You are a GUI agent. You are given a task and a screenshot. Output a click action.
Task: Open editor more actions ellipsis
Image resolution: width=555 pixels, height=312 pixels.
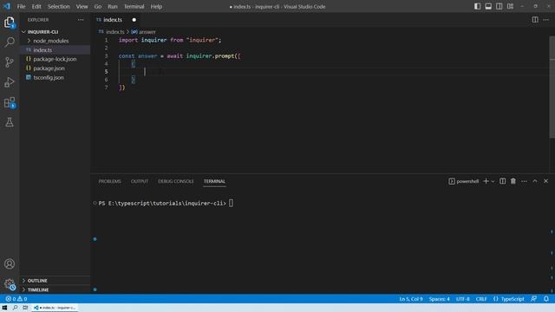click(545, 20)
